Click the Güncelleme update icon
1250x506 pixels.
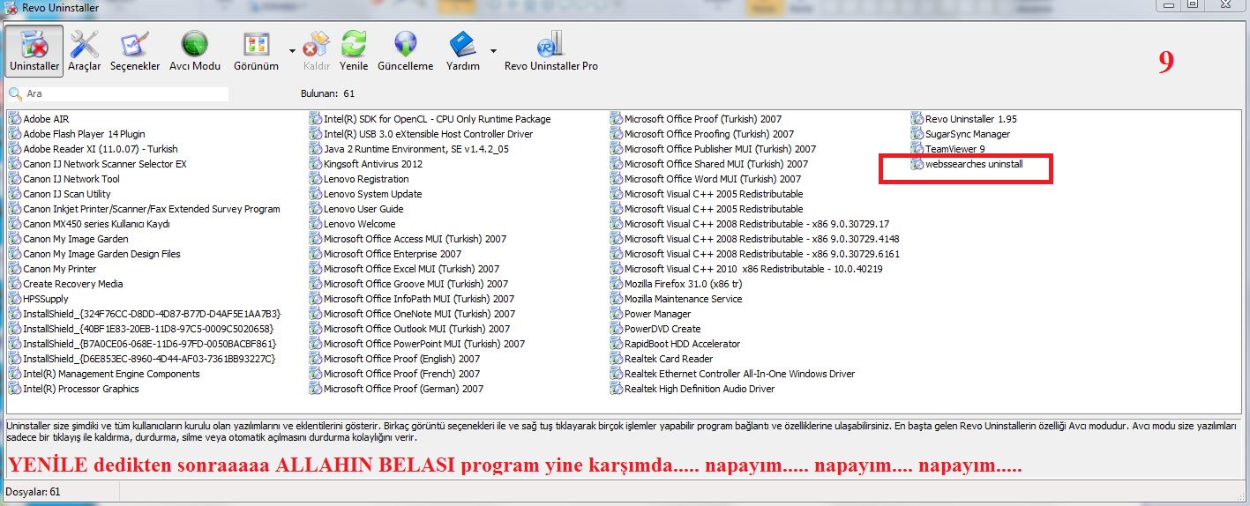coord(405,50)
